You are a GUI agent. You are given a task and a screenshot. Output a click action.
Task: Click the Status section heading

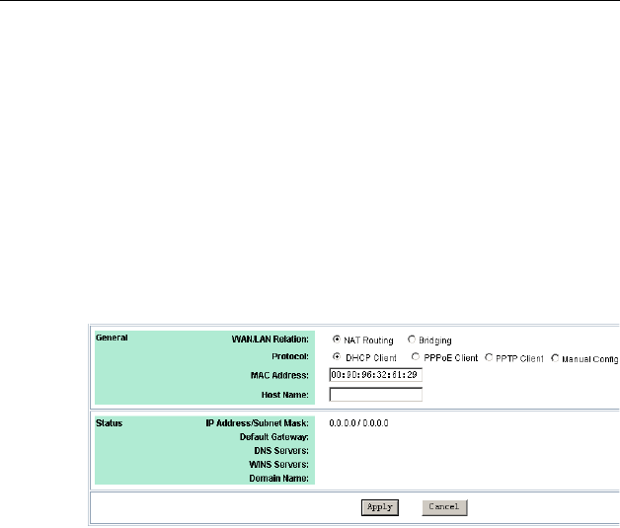click(x=110, y=423)
